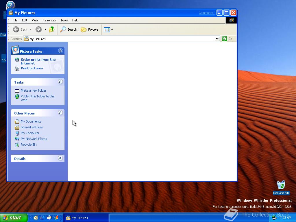The width and height of the screenshot is (296, 222).
Task: Click the system tray clock
Action: click(285, 218)
